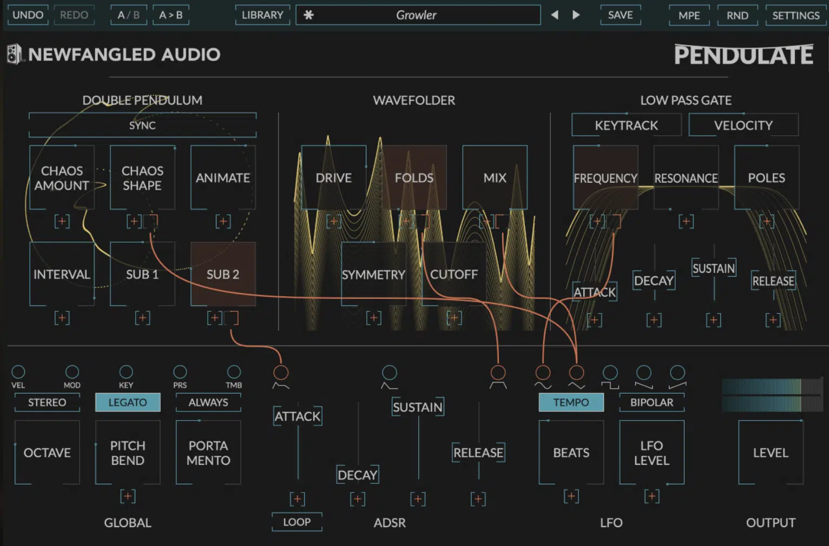Image resolution: width=829 pixels, height=546 pixels.
Task: Click the DRIVE control in Wavefolder
Action: click(333, 178)
